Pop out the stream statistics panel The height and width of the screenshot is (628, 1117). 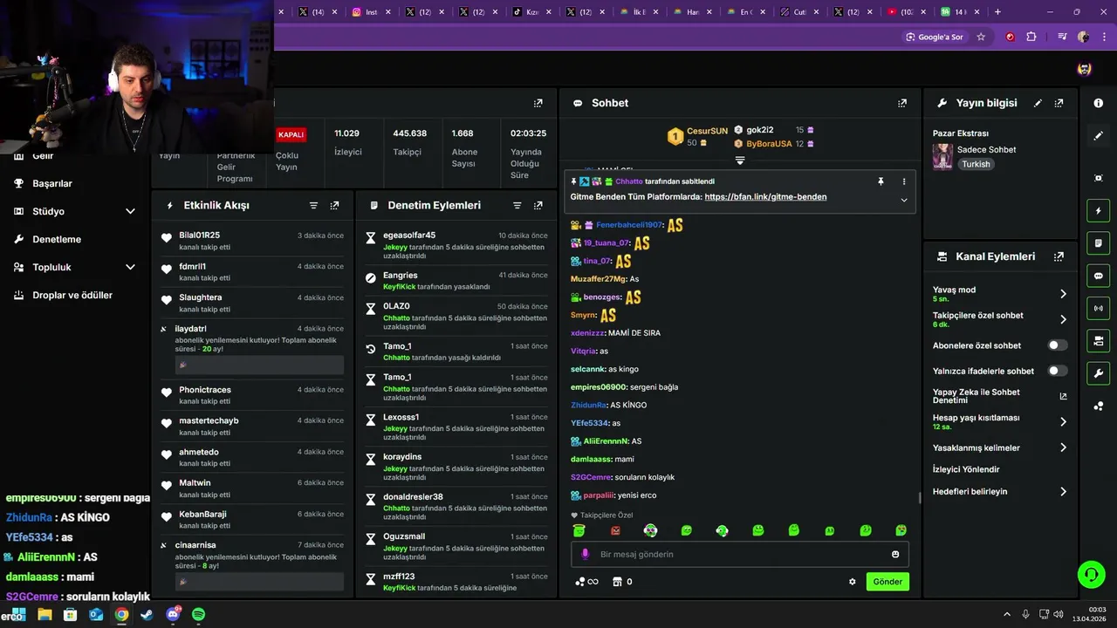[x=538, y=103]
